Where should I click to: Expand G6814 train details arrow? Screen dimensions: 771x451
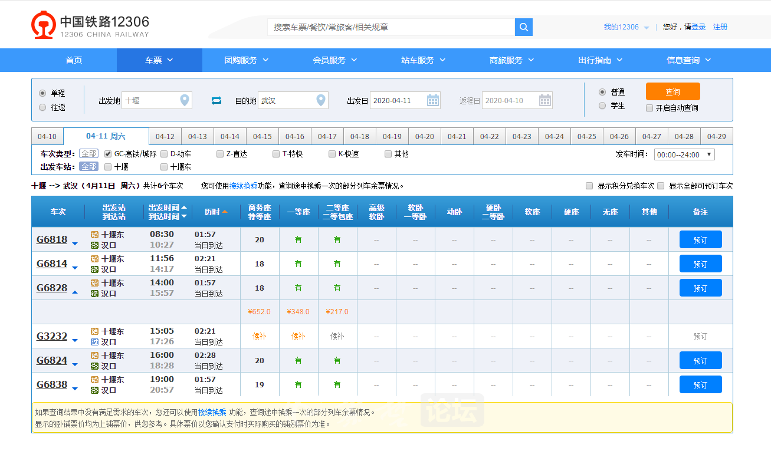click(x=75, y=268)
